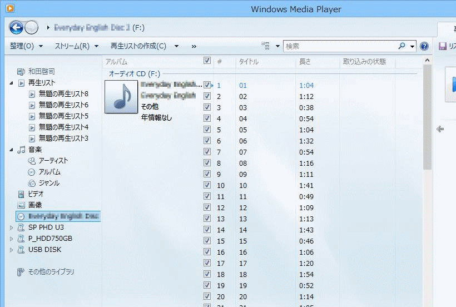The width and height of the screenshot is (456, 307).
Task: Click the save list floppy disk icon
Action: coord(442,46)
